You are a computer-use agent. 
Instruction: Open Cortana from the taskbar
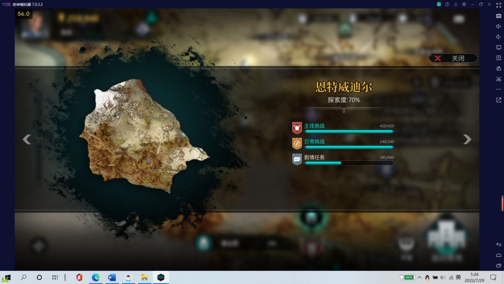tap(39, 277)
